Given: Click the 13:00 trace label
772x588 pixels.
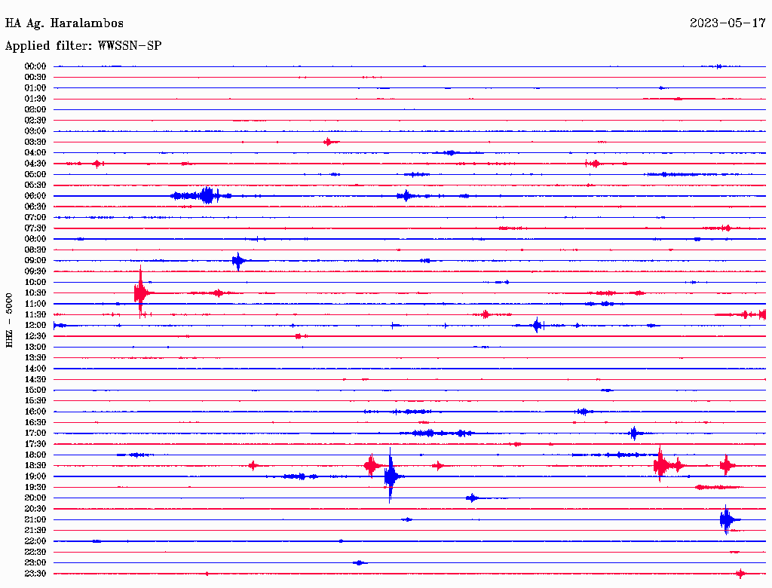Looking at the screenshot, I should pyautogui.click(x=35, y=347).
